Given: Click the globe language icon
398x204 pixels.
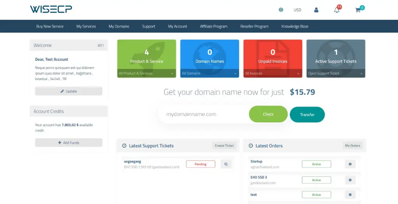Looking at the screenshot, I should click(x=281, y=10).
